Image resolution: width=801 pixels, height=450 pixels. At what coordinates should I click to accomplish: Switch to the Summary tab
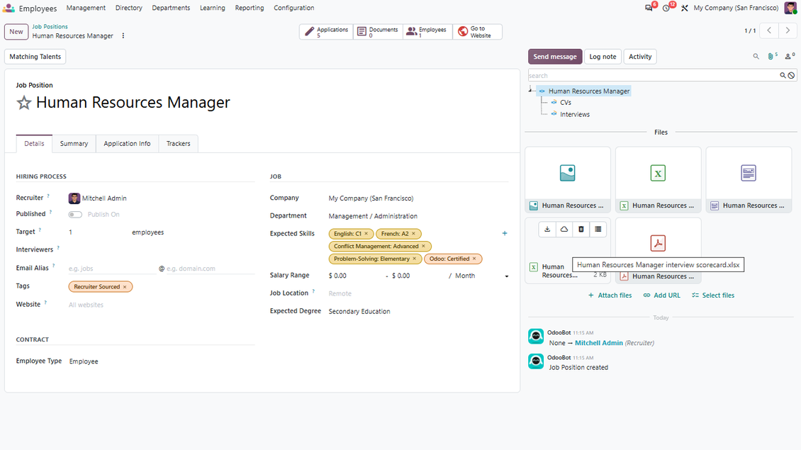click(x=74, y=144)
